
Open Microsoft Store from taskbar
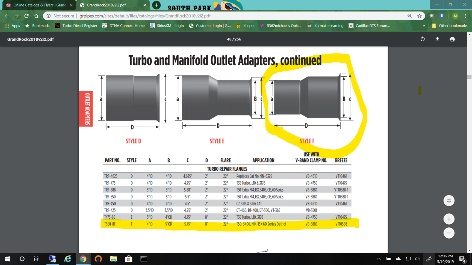pos(129,259)
